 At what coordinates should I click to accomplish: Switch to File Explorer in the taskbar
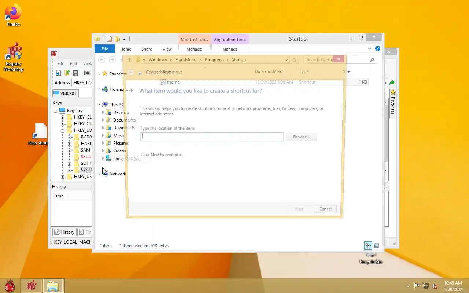pos(53,286)
